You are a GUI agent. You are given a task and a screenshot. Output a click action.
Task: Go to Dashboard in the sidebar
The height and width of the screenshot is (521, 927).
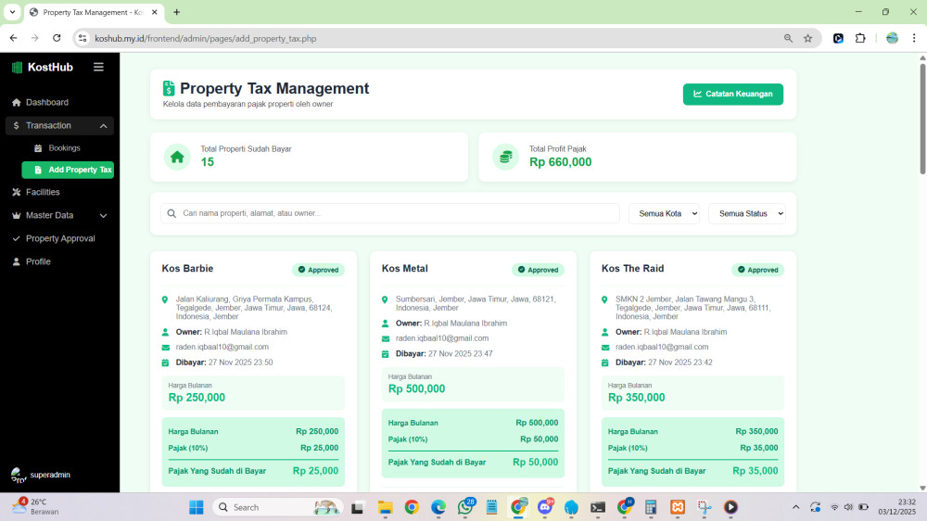click(46, 102)
